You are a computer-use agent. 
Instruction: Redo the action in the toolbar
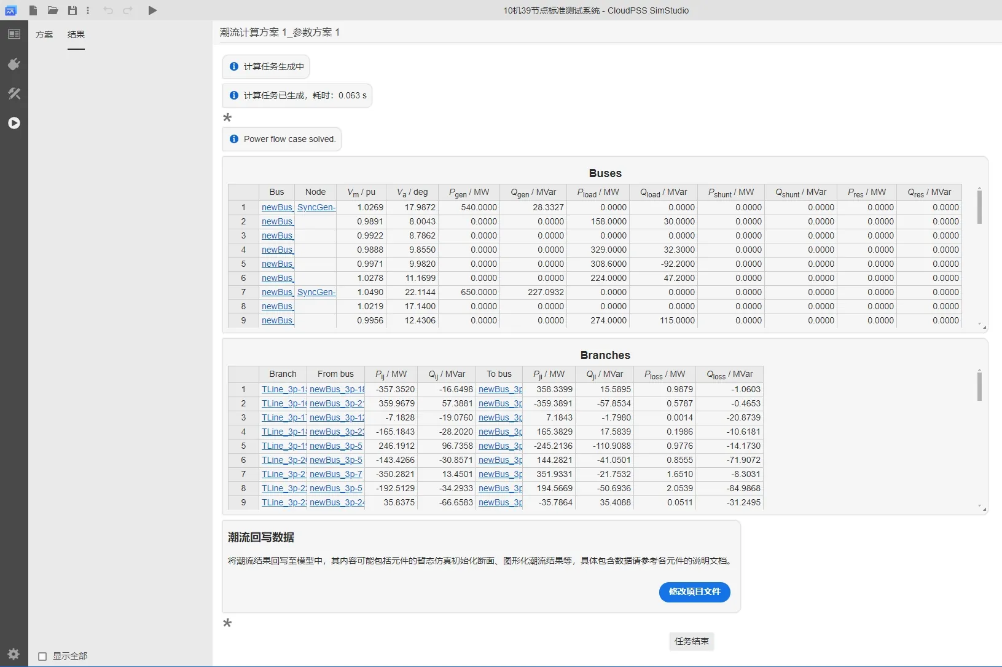click(x=128, y=10)
